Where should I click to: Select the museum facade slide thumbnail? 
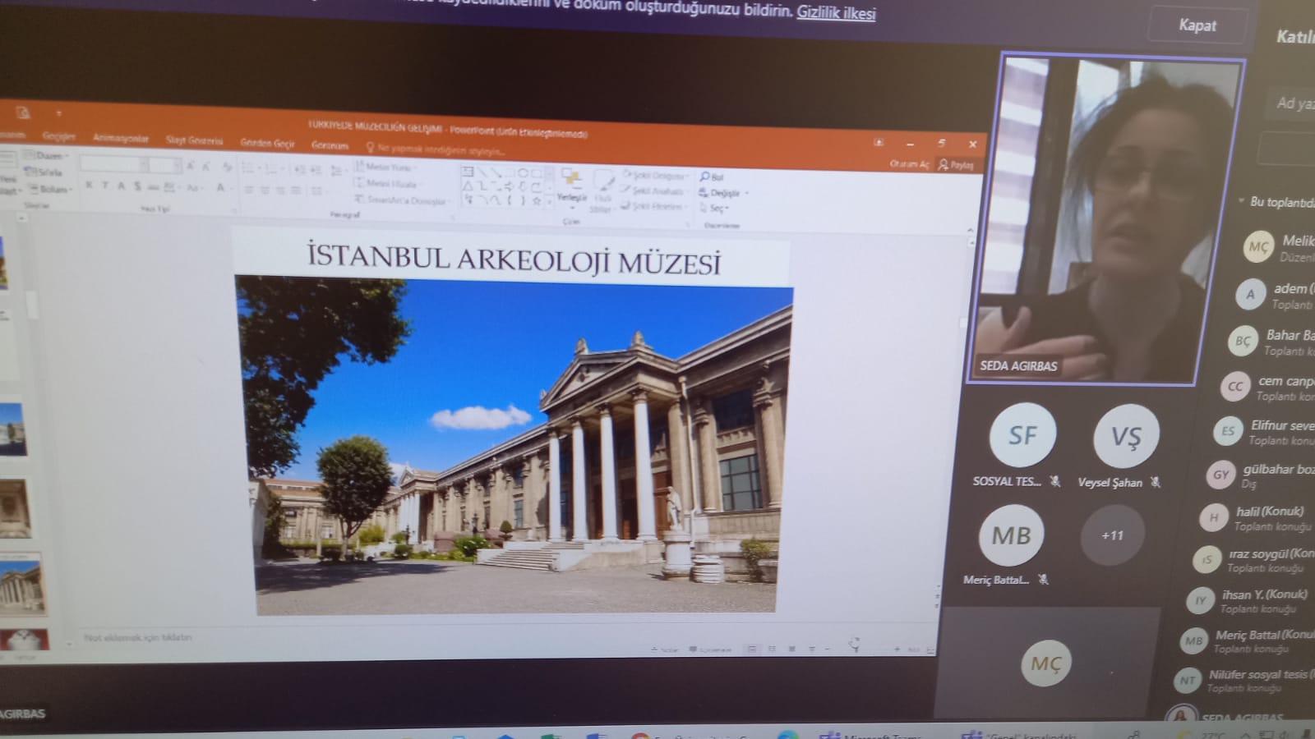coord(22,583)
